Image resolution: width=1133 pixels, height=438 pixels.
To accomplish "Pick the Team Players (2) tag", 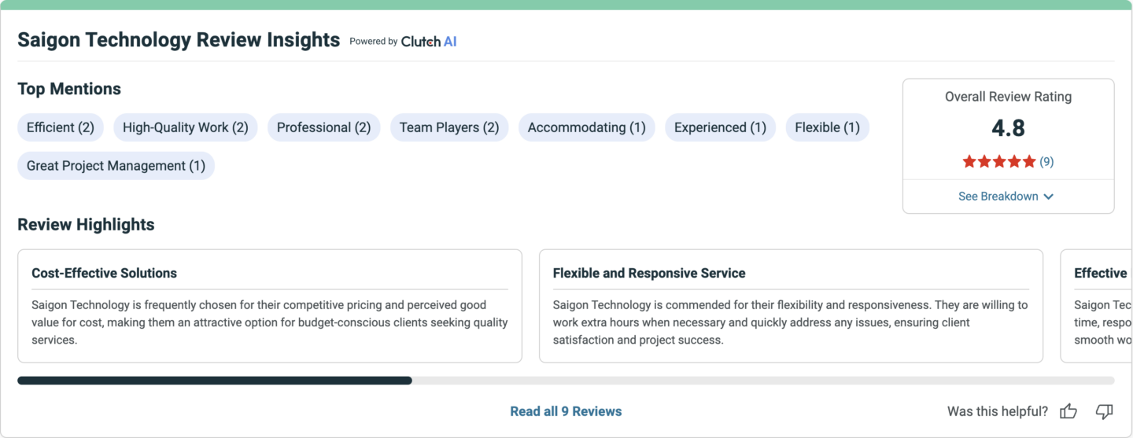I will (449, 127).
